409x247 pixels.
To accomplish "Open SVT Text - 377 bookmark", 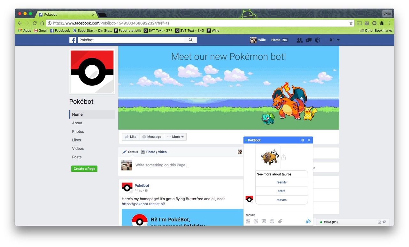I will click(158, 31).
